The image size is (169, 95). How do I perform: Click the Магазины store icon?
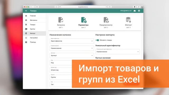(x=26, y=20)
